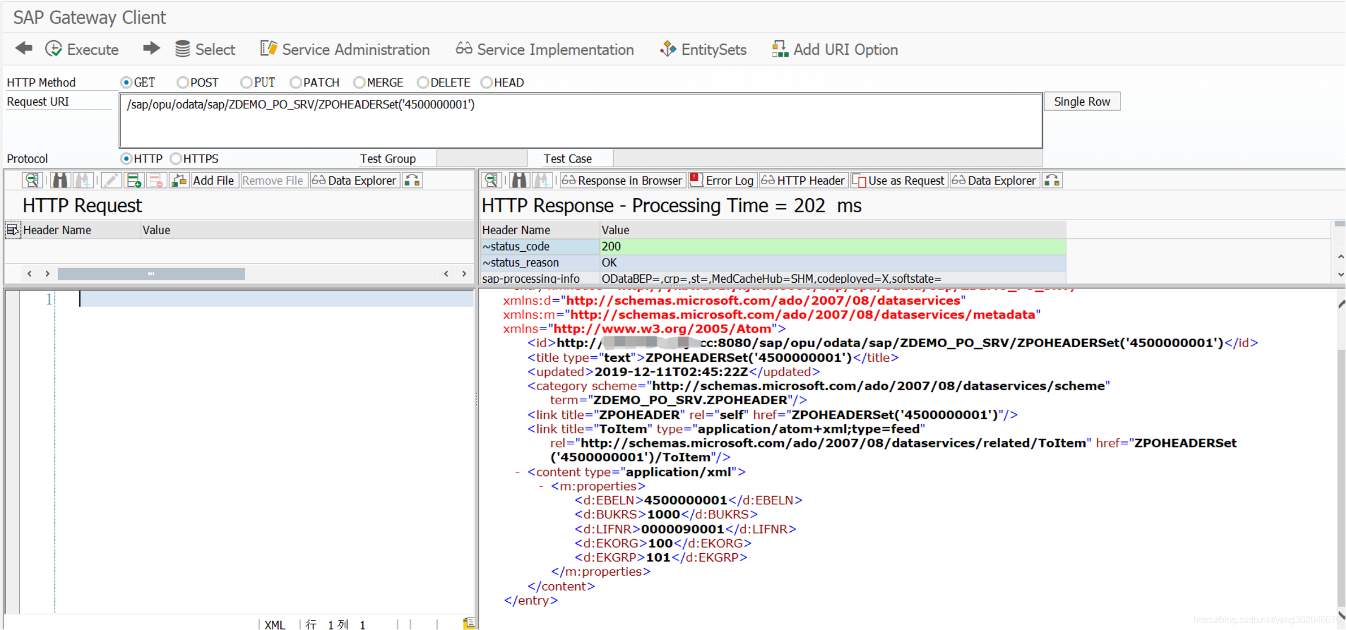Switch protocol to HTTPS
The width and height of the screenshot is (1346, 630).
(176, 159)
